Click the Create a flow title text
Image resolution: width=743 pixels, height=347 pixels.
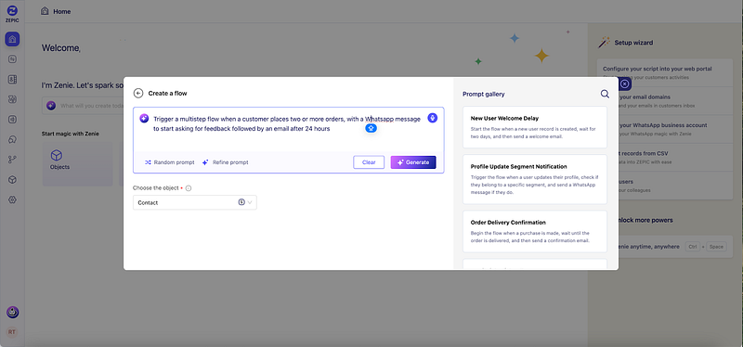click(x=168, y=94)
